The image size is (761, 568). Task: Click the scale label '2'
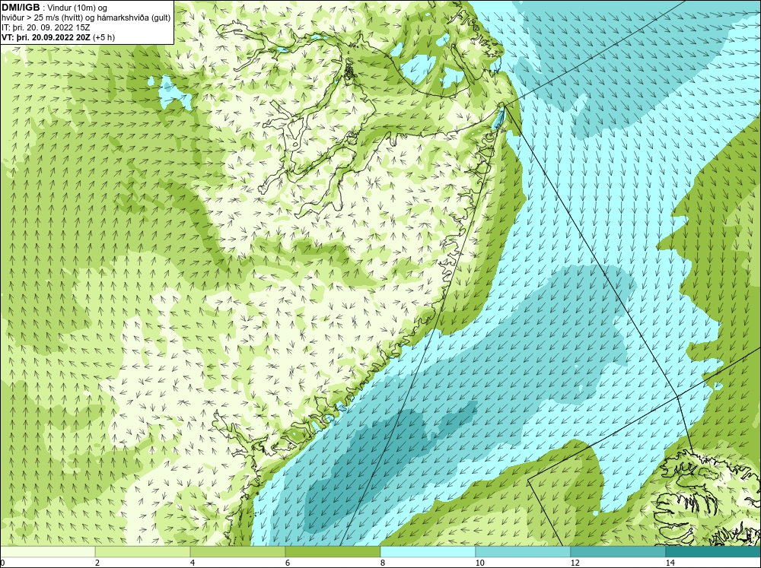tap(97, 563)
